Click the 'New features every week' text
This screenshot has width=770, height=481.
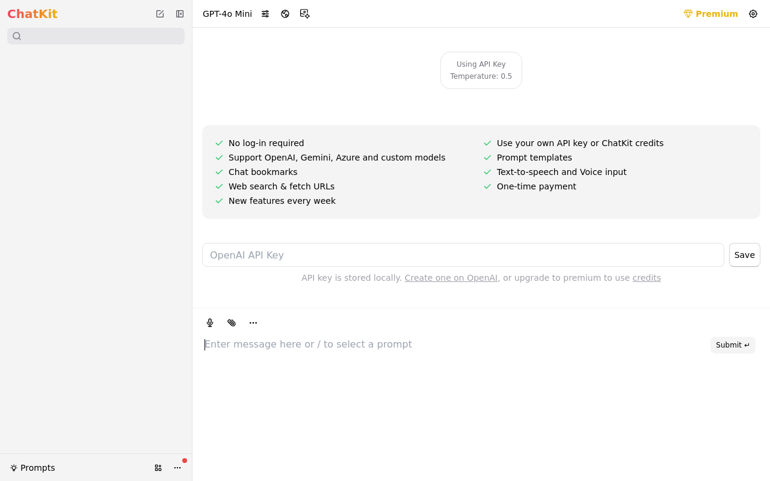point(282,201)
